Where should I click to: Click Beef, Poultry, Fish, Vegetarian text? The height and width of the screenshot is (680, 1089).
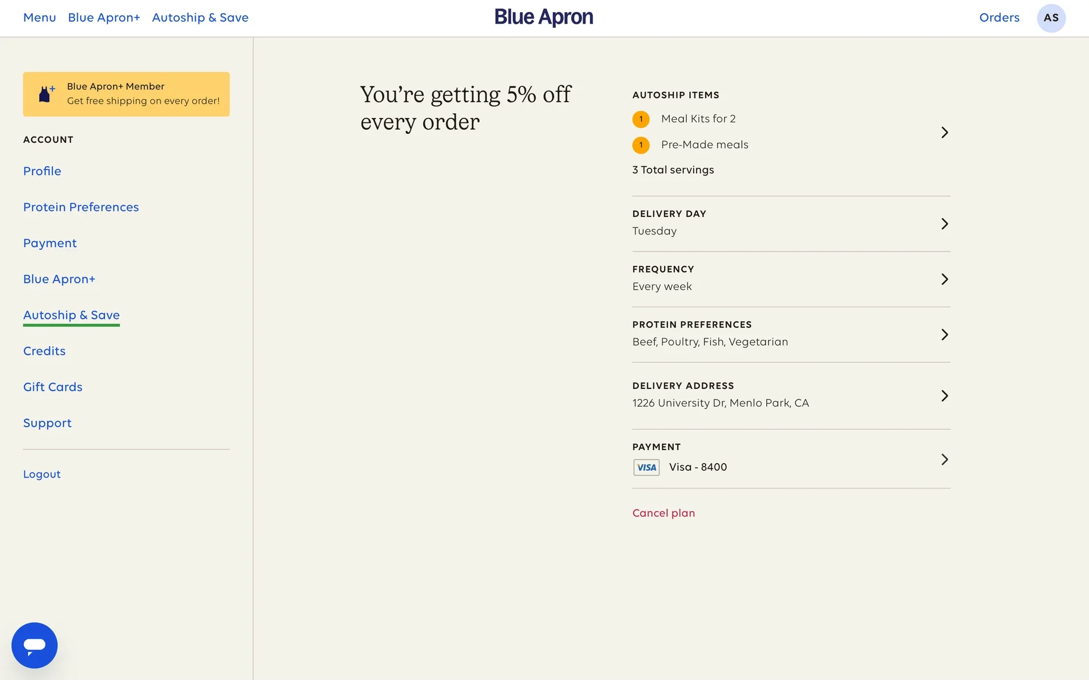coord(710,342)
